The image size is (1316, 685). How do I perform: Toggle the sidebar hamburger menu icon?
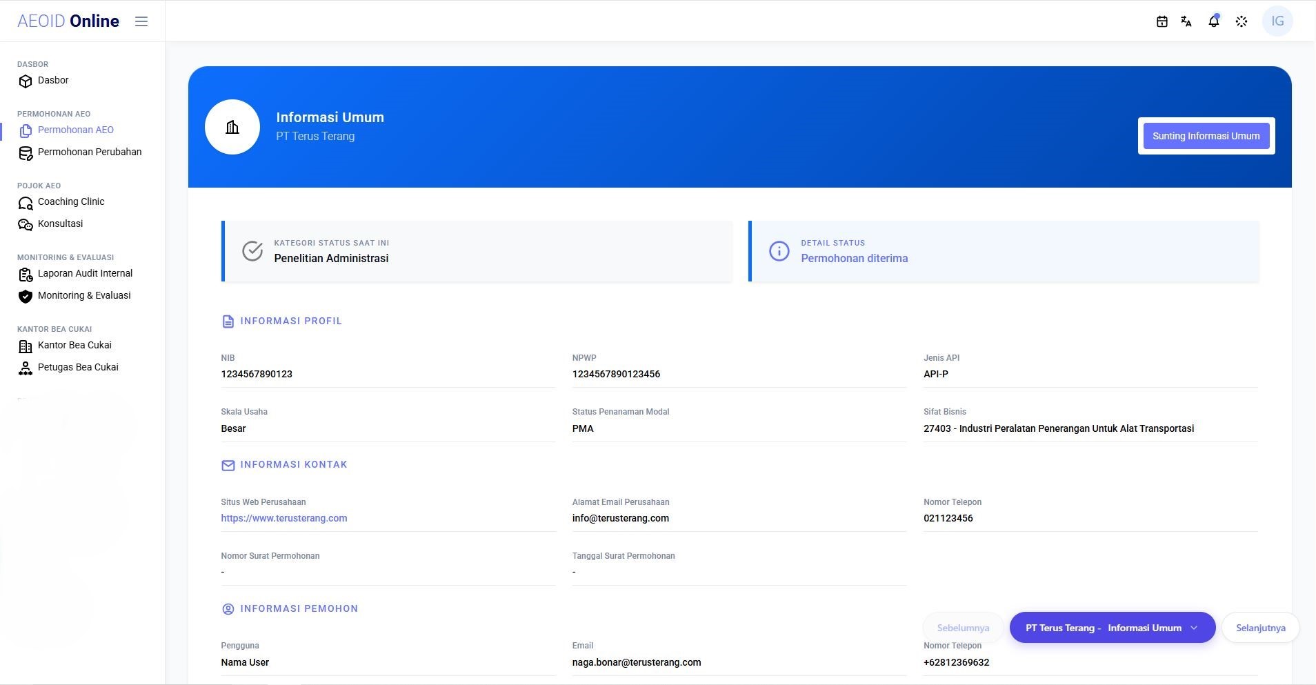pos(141,21)
